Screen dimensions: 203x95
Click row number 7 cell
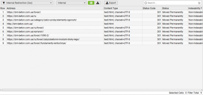3,35
